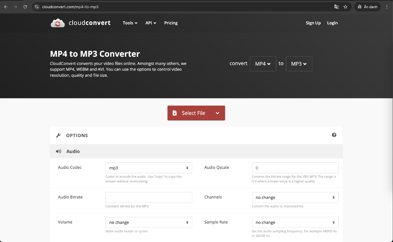This screenshot has width=393, height=242.
Task: Click the MP4 to MP3 Converter heading
Action: click(x=95, y=54)
